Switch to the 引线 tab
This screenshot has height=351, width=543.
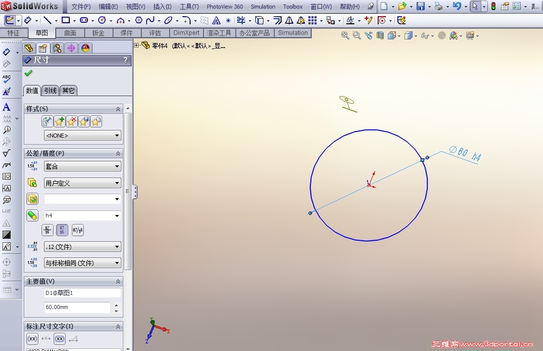(50, 91)
